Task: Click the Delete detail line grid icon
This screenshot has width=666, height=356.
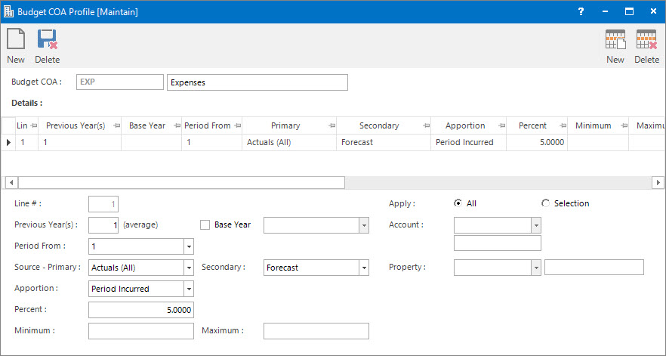Action: click(646, 39)
